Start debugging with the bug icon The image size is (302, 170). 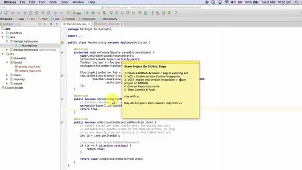(93, 13)
